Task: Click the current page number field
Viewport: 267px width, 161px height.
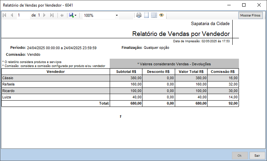Action: click(23, 15)
